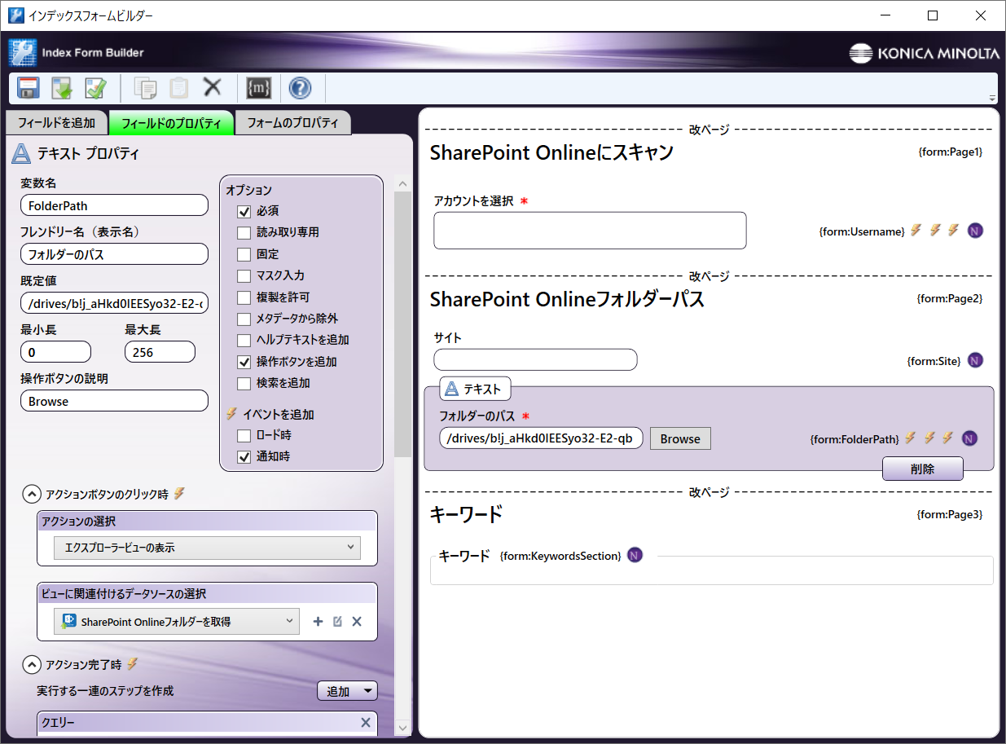Image resolution: width=1006 pixels, height=744 pixels.
Task: Enable the 読み取り専用 checkbox
Action: pyautogui.click(x=244, y=232)
